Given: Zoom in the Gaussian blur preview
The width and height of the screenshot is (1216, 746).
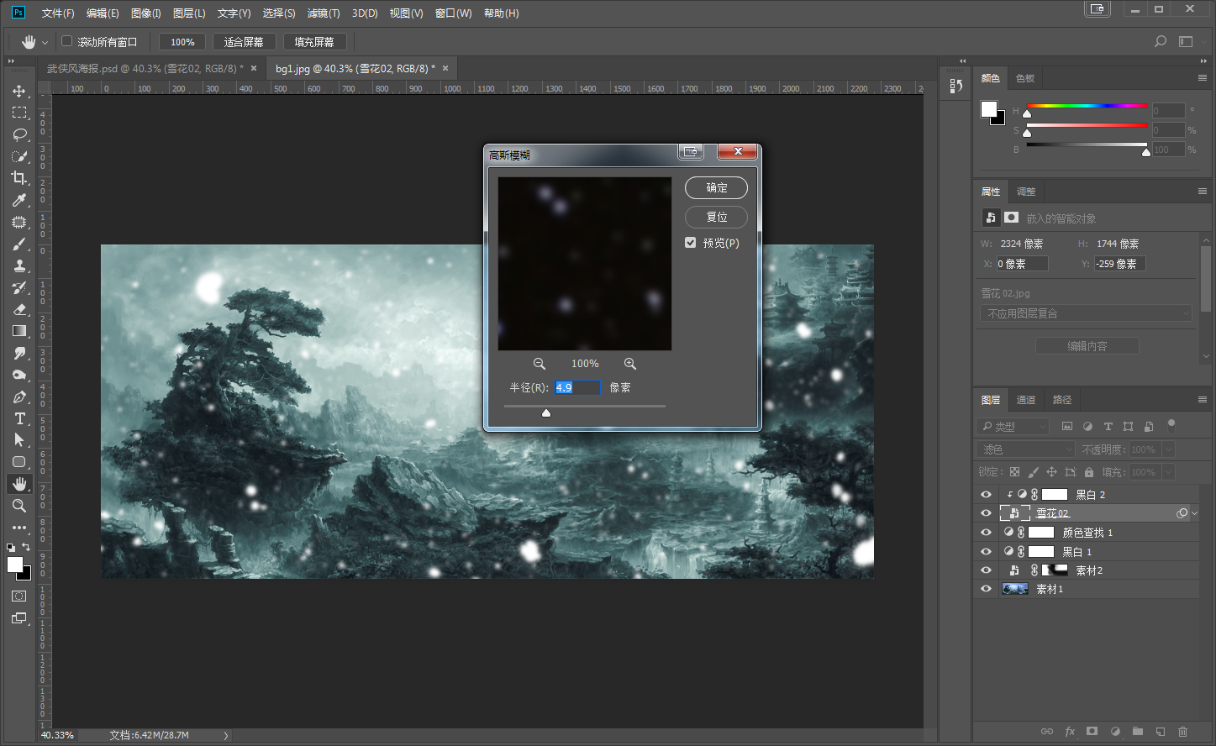Looking at the screenshot, I should 629,364.
